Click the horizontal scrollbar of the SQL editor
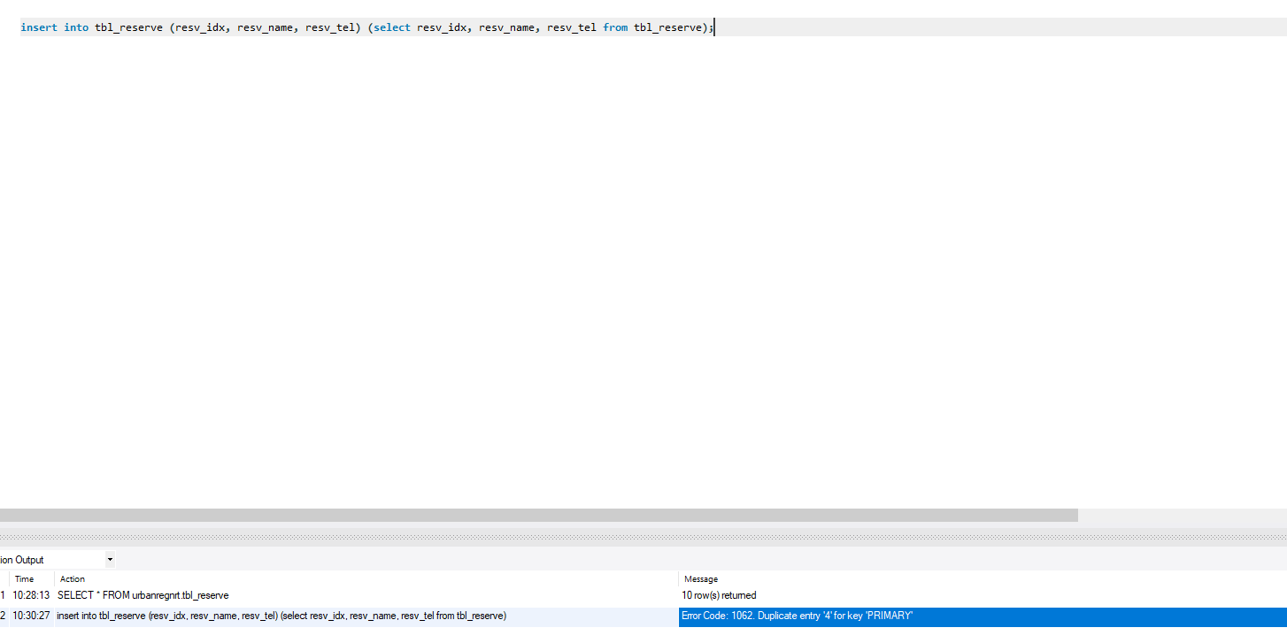1287x643 pixels. pos(538,515)
